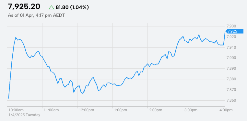Screen dimensions: 247x121
Task: Click the 7,860 price axis label
Action: click(x=231, y=100)
